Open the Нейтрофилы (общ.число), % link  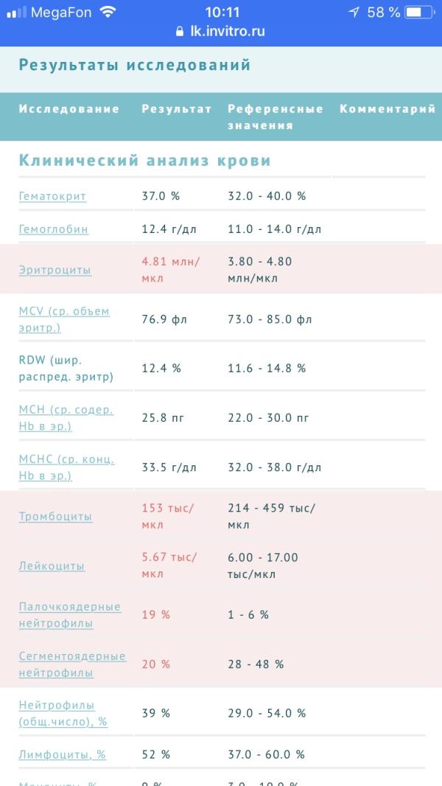click(63, 713)
